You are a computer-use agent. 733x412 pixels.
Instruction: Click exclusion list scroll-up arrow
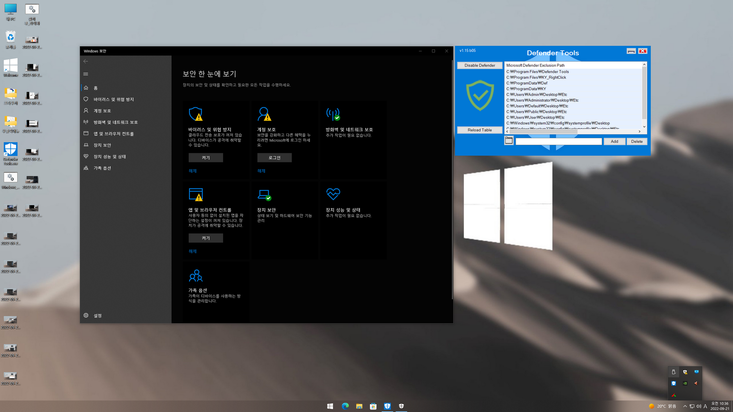point(644,65)
